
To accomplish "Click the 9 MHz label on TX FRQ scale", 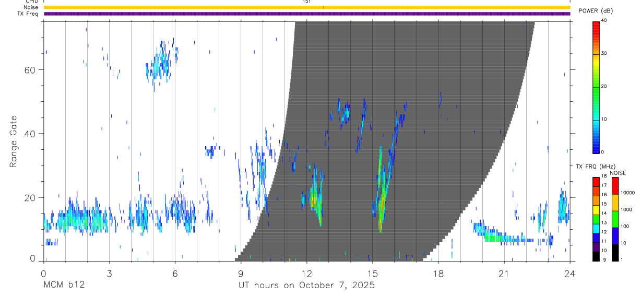I will [604, 259].
